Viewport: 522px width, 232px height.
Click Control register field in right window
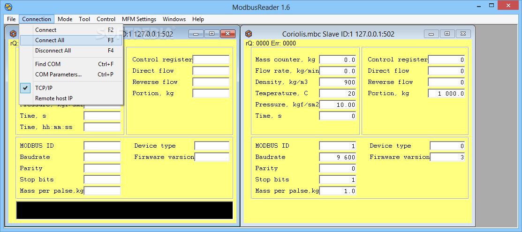[446, 60]
